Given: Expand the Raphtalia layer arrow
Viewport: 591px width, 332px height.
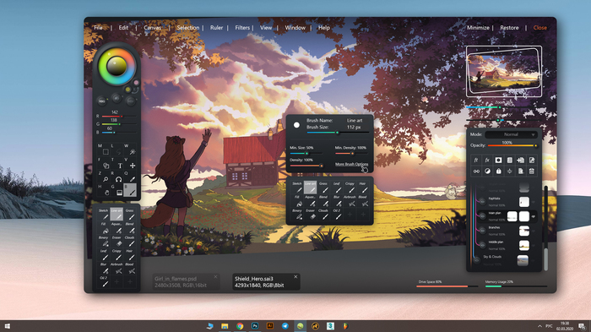Looking at the screenshot, I should [534, 202].
